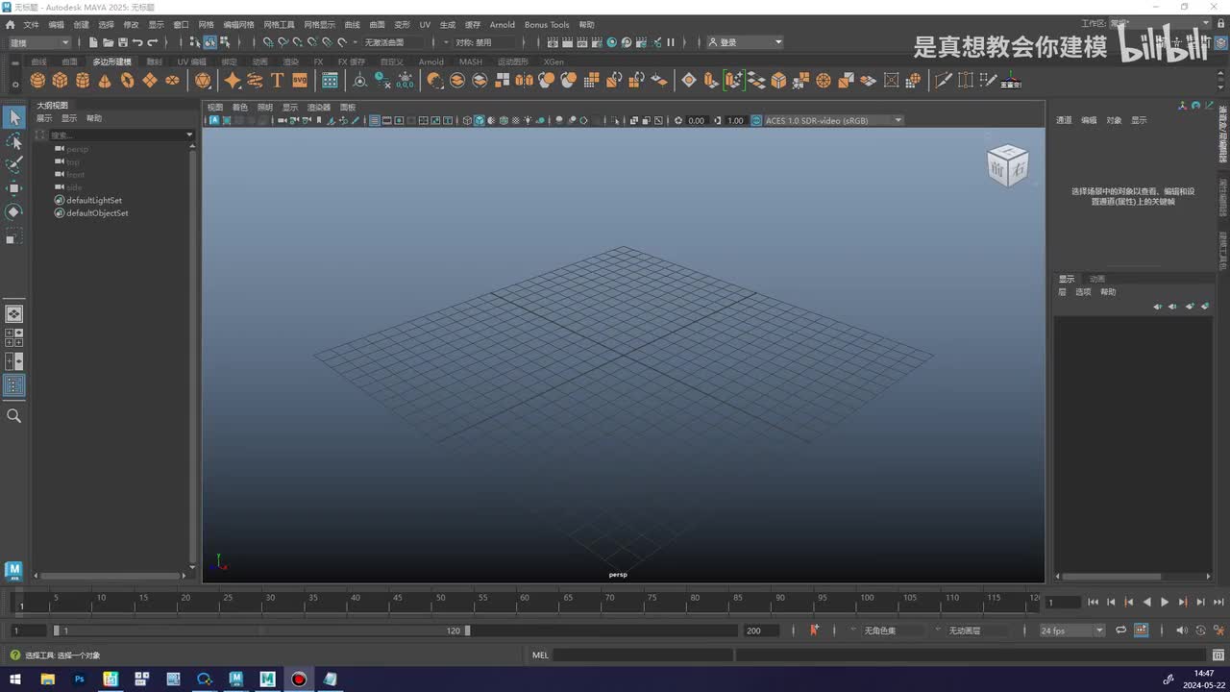Open the viewport 着色 menu
Screen dimensions: 1230x692
[x=240, y=107]
